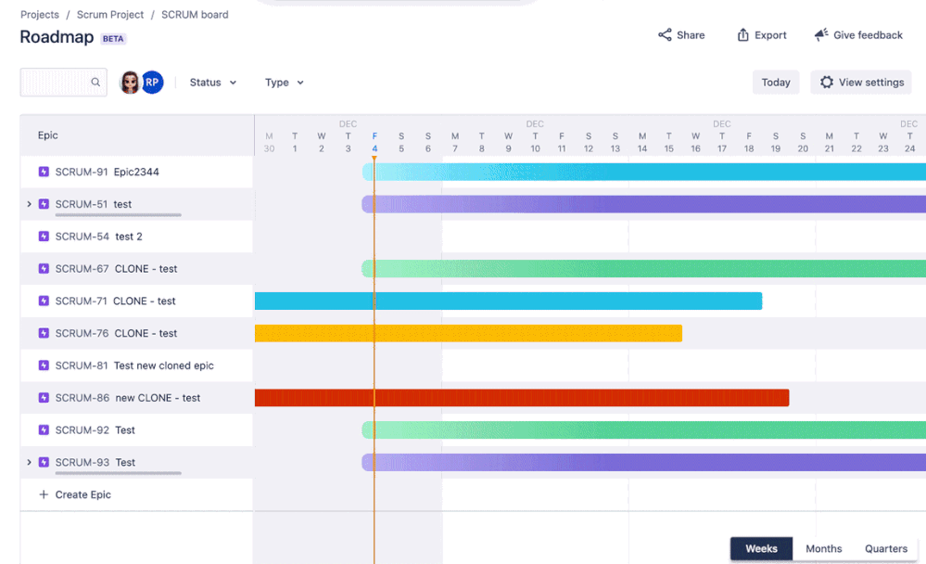The height and width of the screenshot is (564, 926).
Task: Switch to the Months tab
Action: (823, 548)
